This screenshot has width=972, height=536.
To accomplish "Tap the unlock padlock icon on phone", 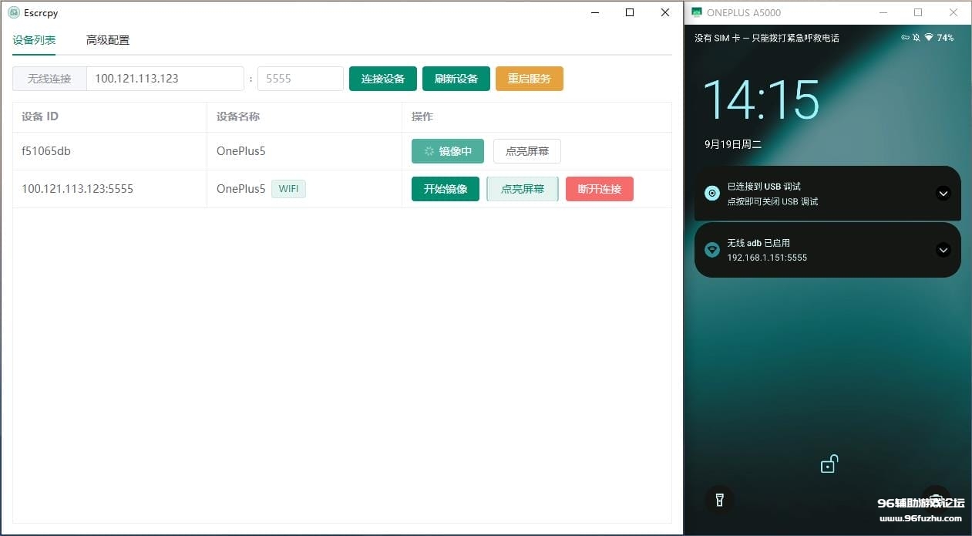I will tap(829, 464).
